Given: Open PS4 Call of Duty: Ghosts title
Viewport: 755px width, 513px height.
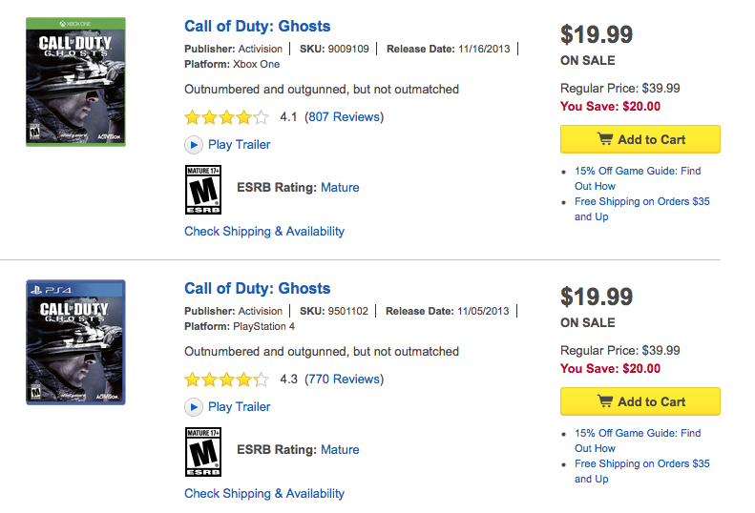Looking at the screenshot, I should (257, 288).
